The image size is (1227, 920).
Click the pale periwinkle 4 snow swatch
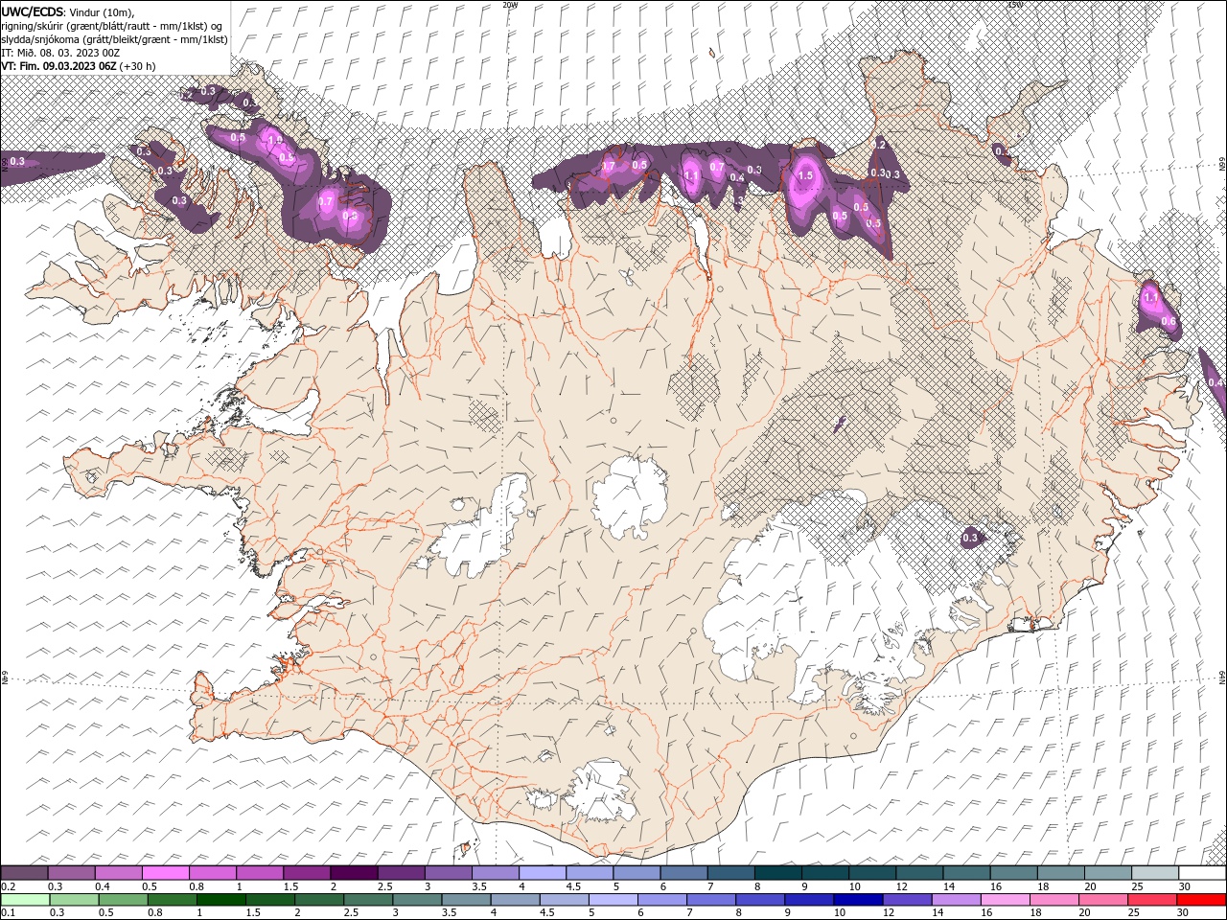click(x=542, y=873)
